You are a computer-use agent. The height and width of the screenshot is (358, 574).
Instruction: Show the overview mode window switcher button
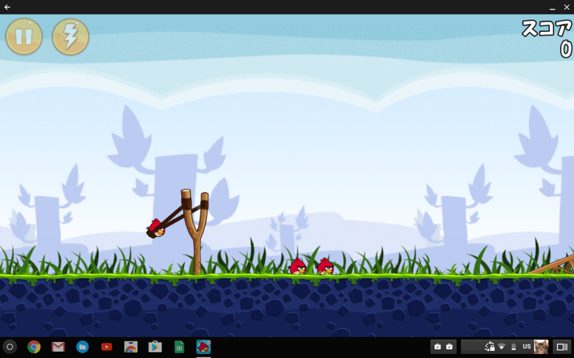[562, 347]
